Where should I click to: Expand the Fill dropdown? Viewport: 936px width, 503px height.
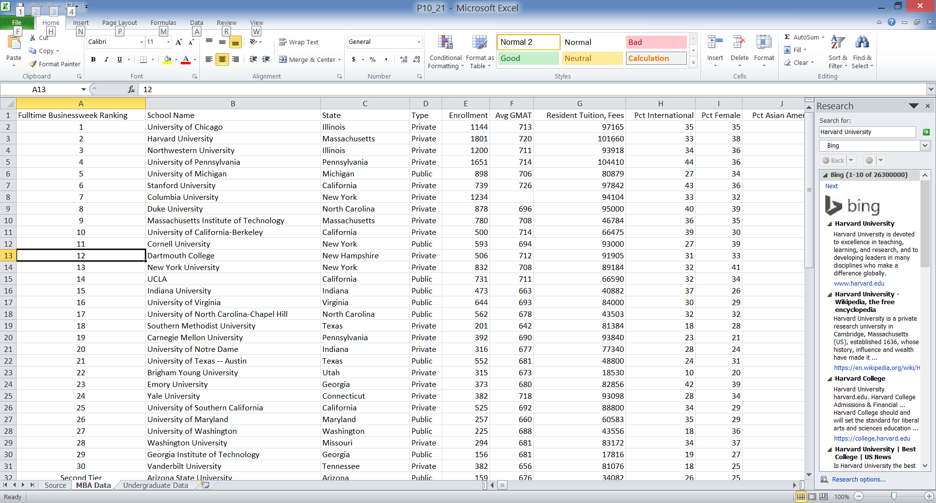(805, 50)
